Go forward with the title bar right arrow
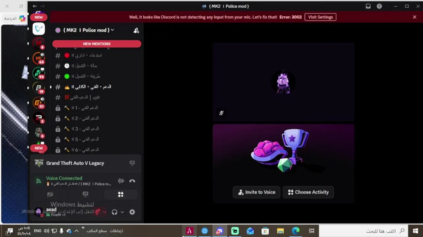Screen dimensions: 423x237 [x=42, y=6]
